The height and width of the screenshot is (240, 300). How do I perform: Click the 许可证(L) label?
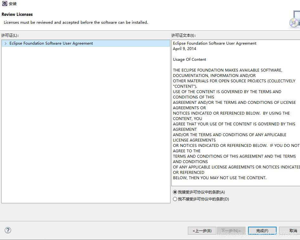10,35
